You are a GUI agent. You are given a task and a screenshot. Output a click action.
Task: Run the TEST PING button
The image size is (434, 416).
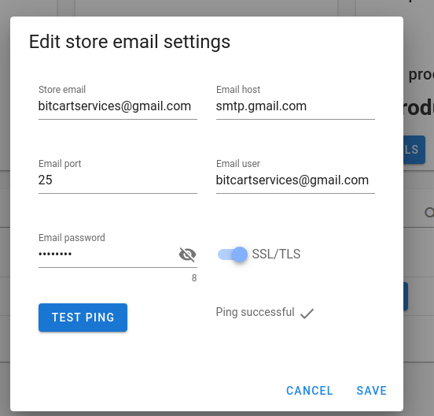pyautogui.click(x=83, y=318)
